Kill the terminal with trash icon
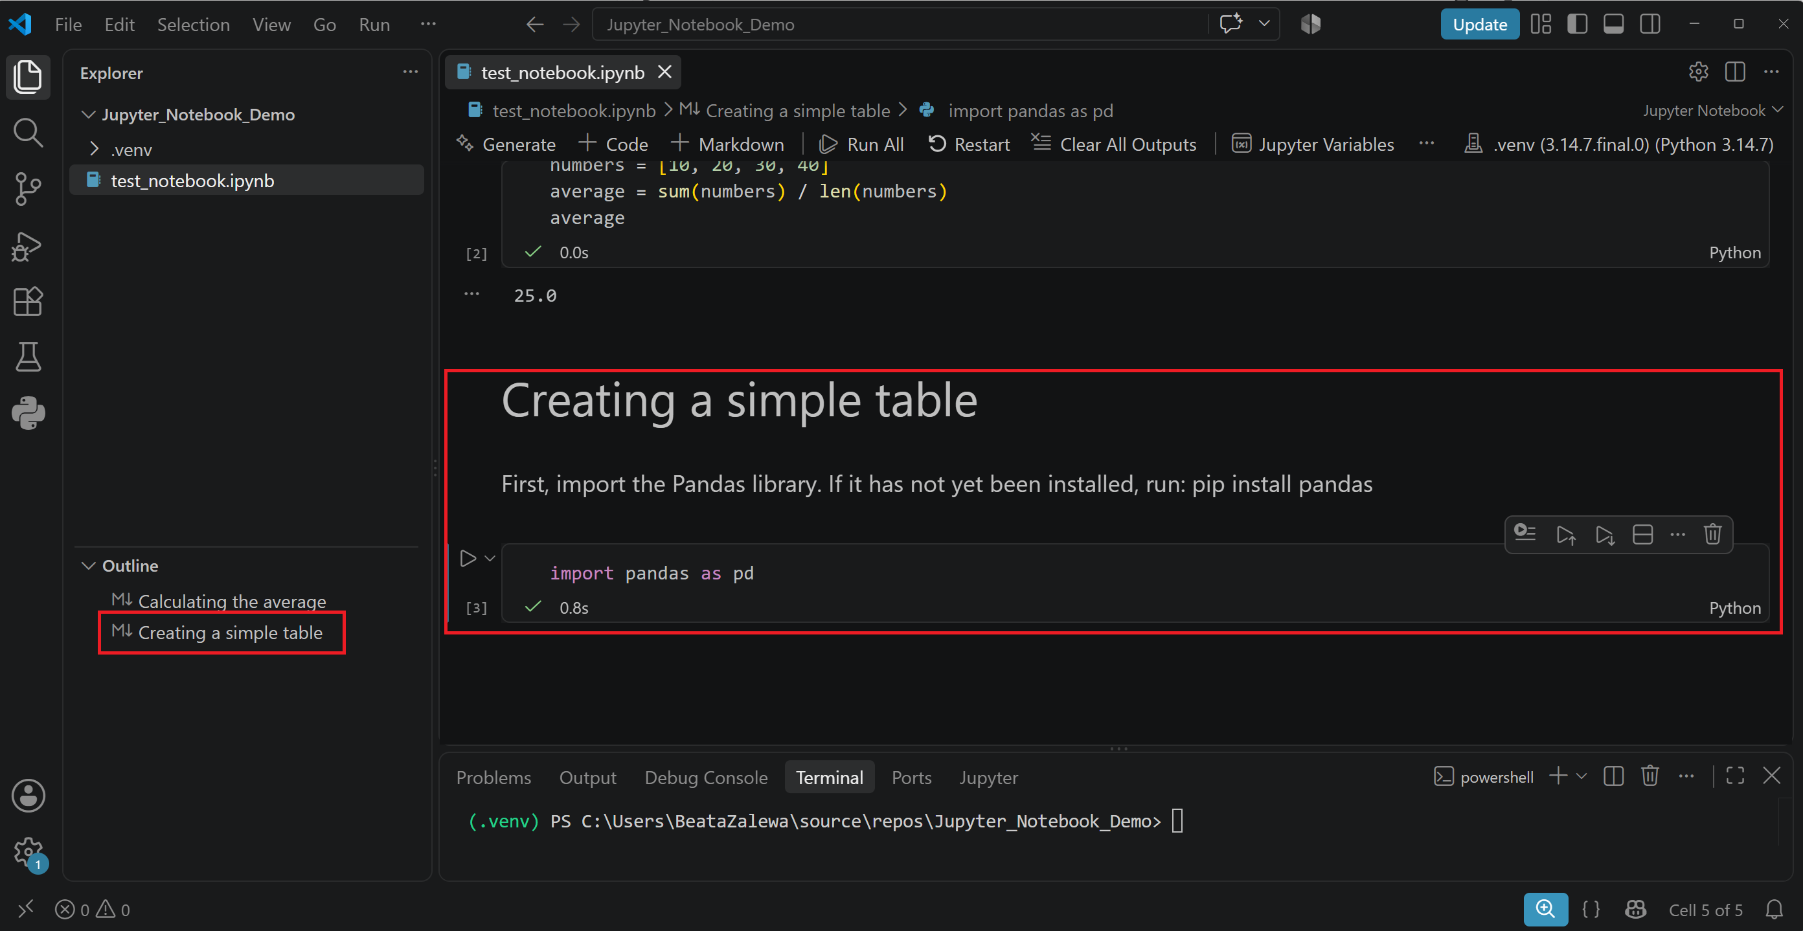 click(1650, 776)
